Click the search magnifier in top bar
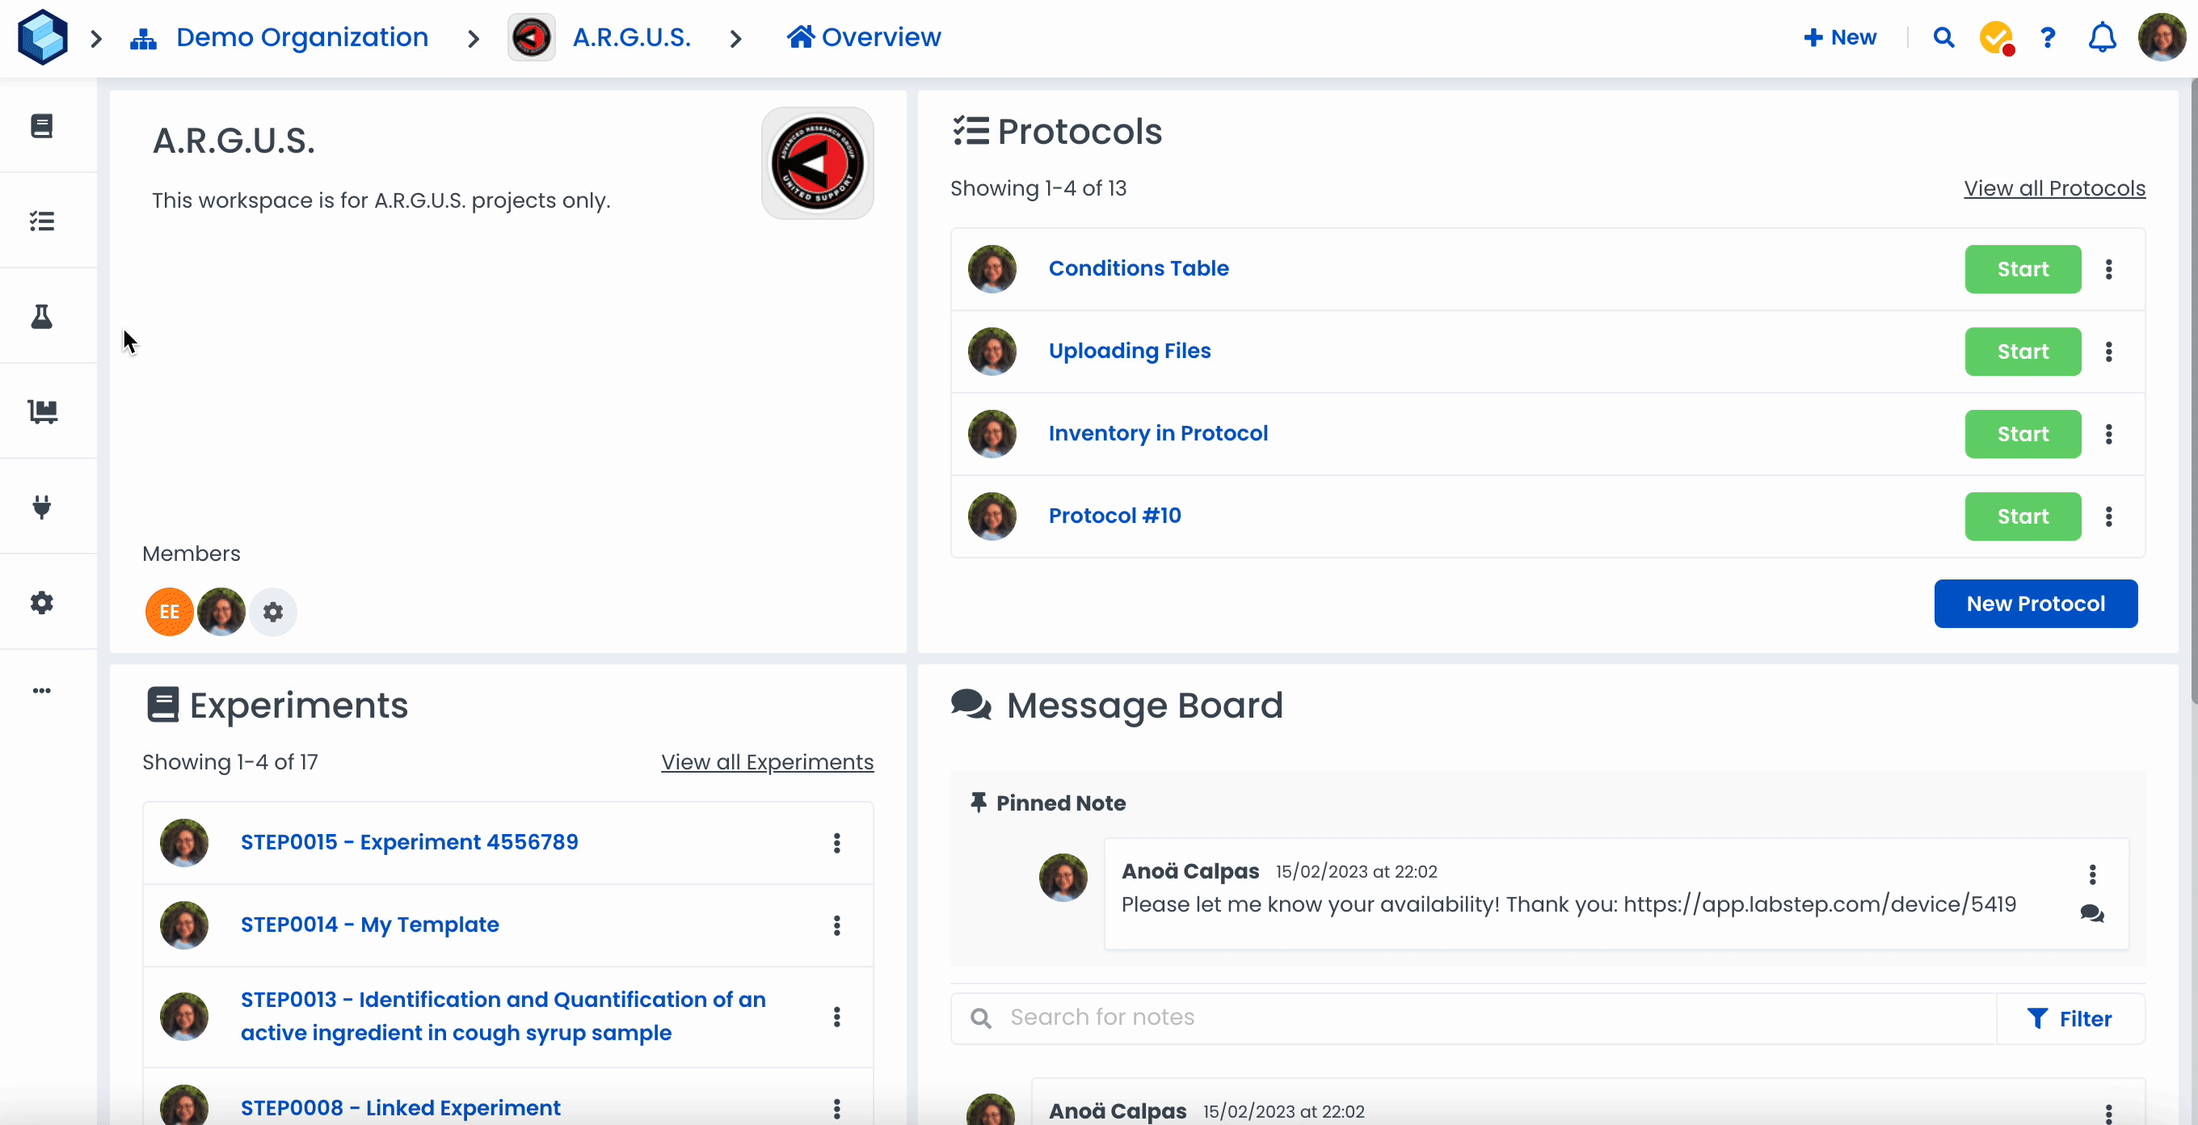 1943,37
